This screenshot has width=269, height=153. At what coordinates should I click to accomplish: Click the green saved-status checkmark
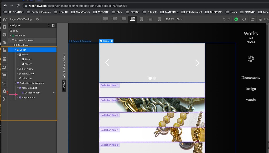click(x=236, y=19)
